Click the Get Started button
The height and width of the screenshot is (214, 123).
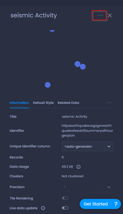96,204
